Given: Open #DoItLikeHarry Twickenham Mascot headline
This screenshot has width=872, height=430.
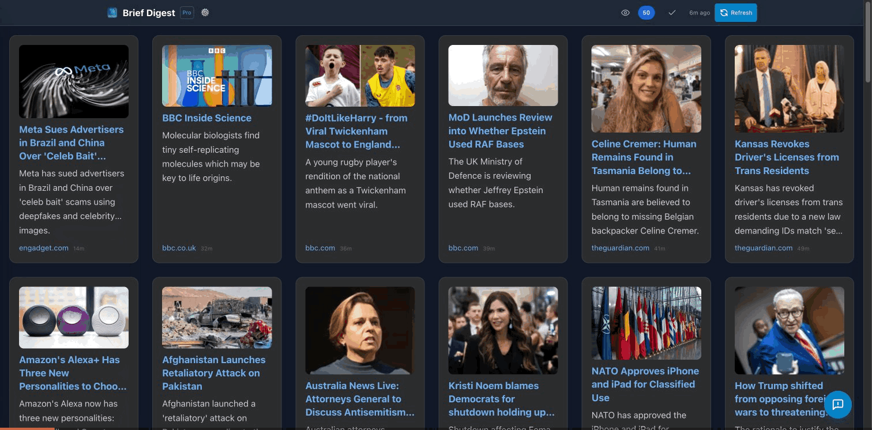Looking at the screenshot, I should [356, 131].
